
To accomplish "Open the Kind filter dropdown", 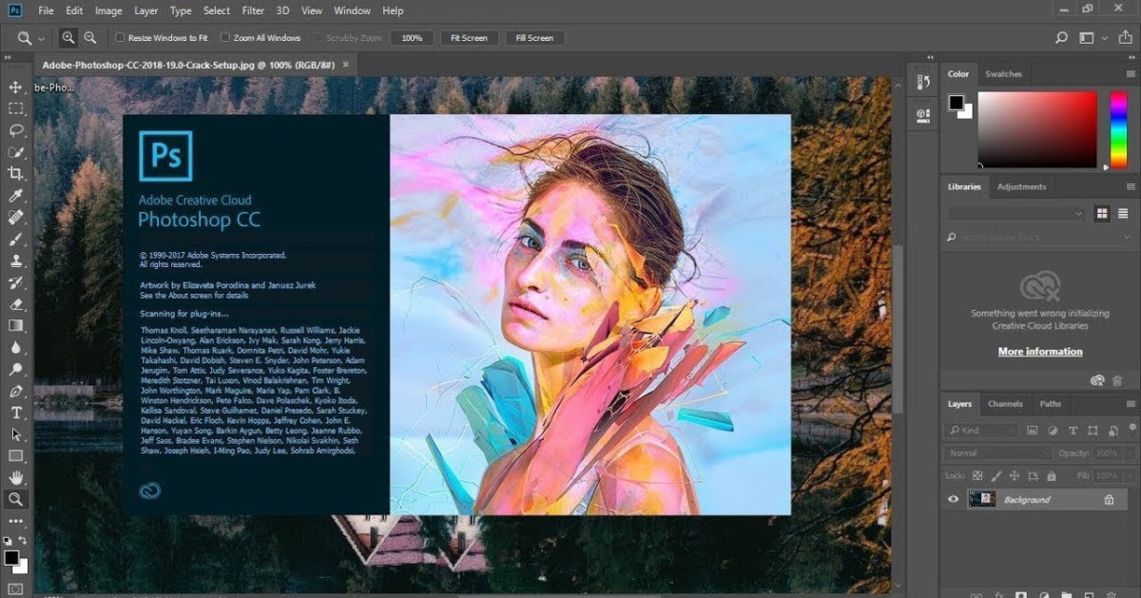I will (980, 430).
